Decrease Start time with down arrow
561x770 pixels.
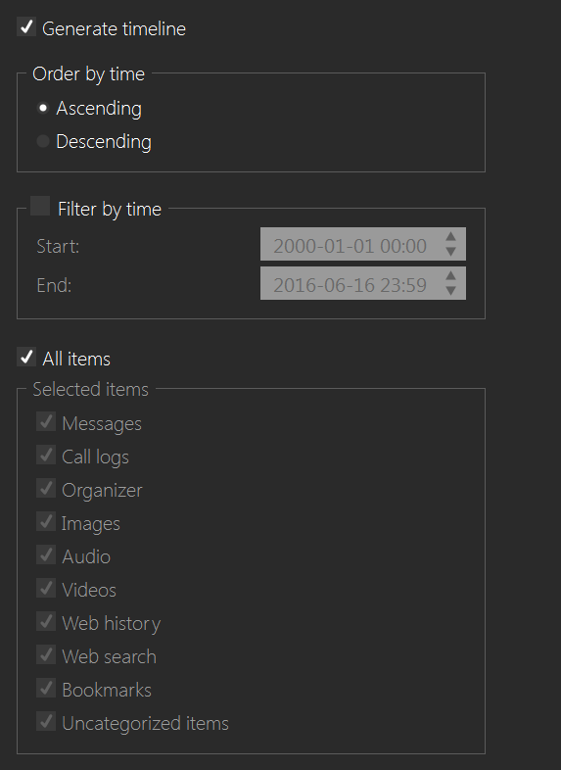point(450,252)
